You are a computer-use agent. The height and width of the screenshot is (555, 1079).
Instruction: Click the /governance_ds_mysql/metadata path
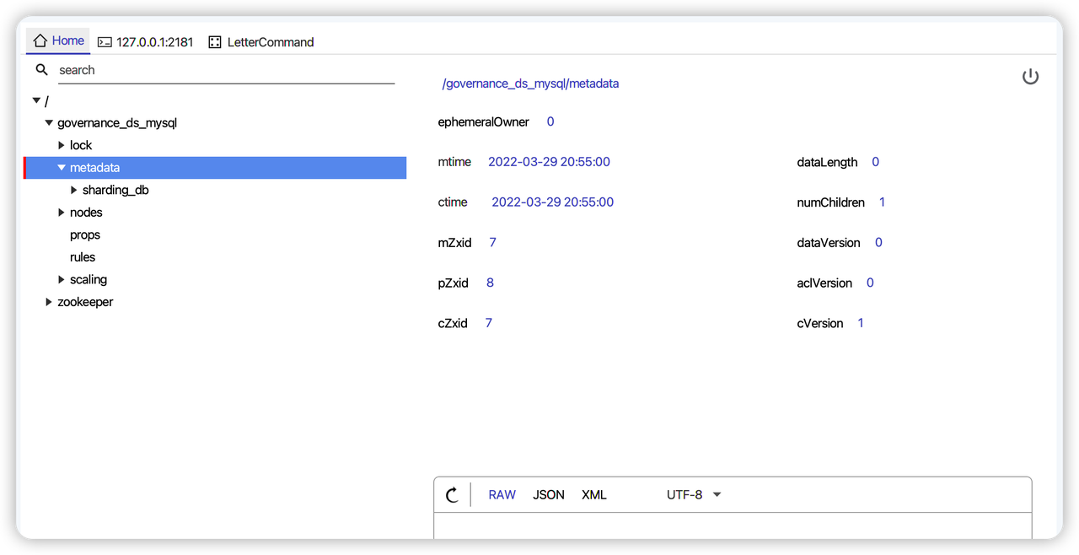coord(531,84)
